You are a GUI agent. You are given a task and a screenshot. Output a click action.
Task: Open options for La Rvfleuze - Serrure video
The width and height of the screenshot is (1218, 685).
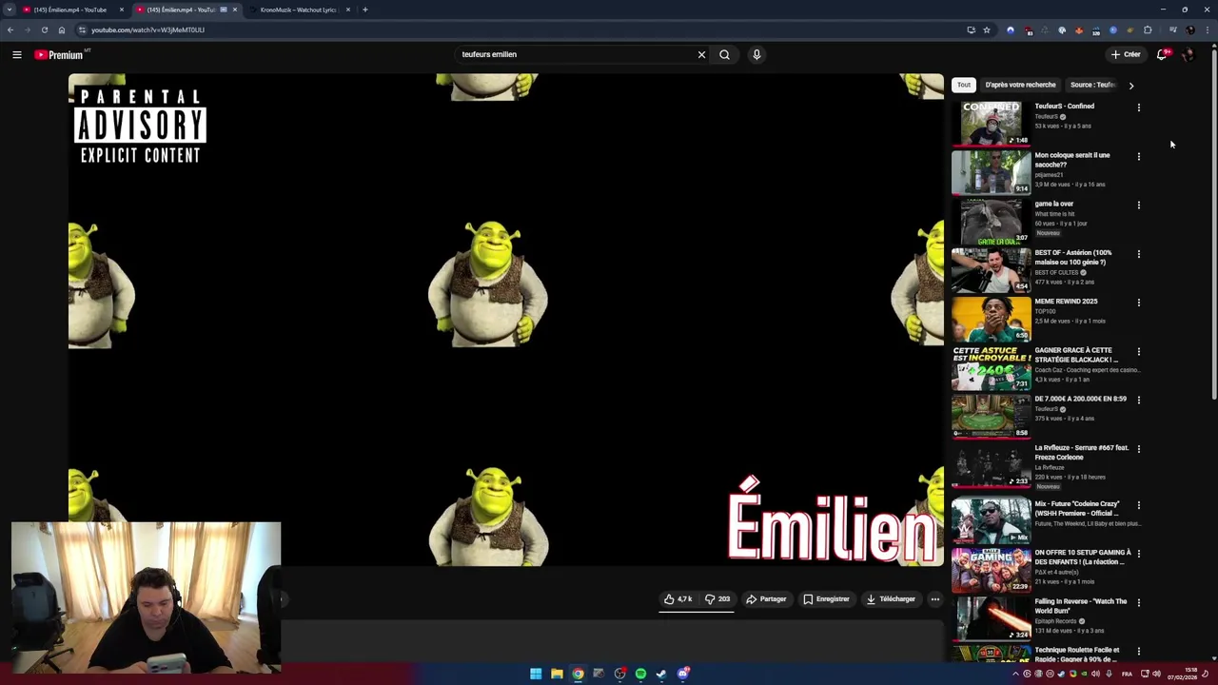pyautogui.click(x=1138, y=448)
